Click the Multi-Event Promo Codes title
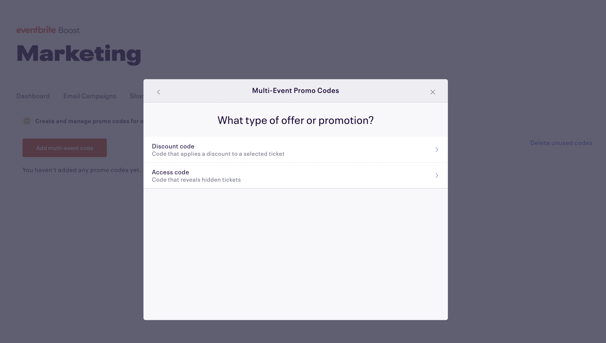 [x=295, y=90]
